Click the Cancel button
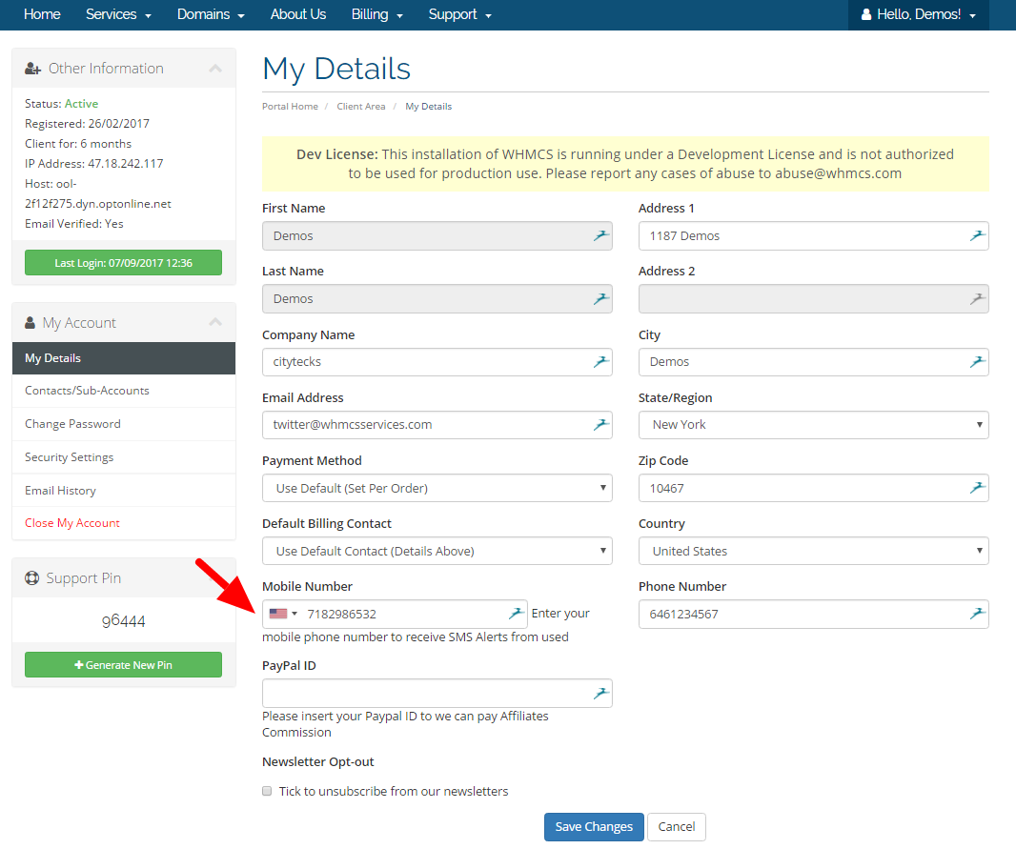The width and height of the screenshot is (1016, 849). [677, 827]
